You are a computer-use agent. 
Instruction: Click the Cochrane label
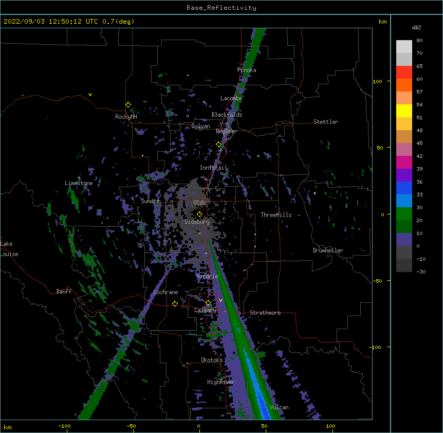click(165, 292)
